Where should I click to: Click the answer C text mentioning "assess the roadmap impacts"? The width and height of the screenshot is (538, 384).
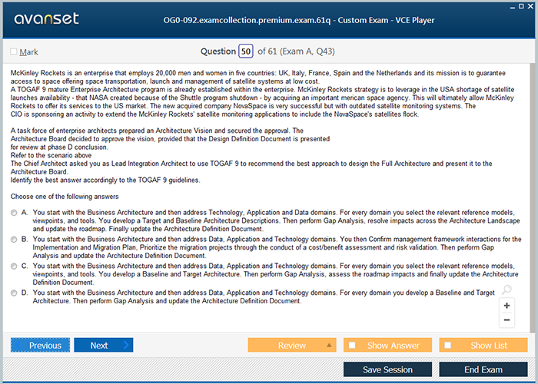tap(275, 274)
